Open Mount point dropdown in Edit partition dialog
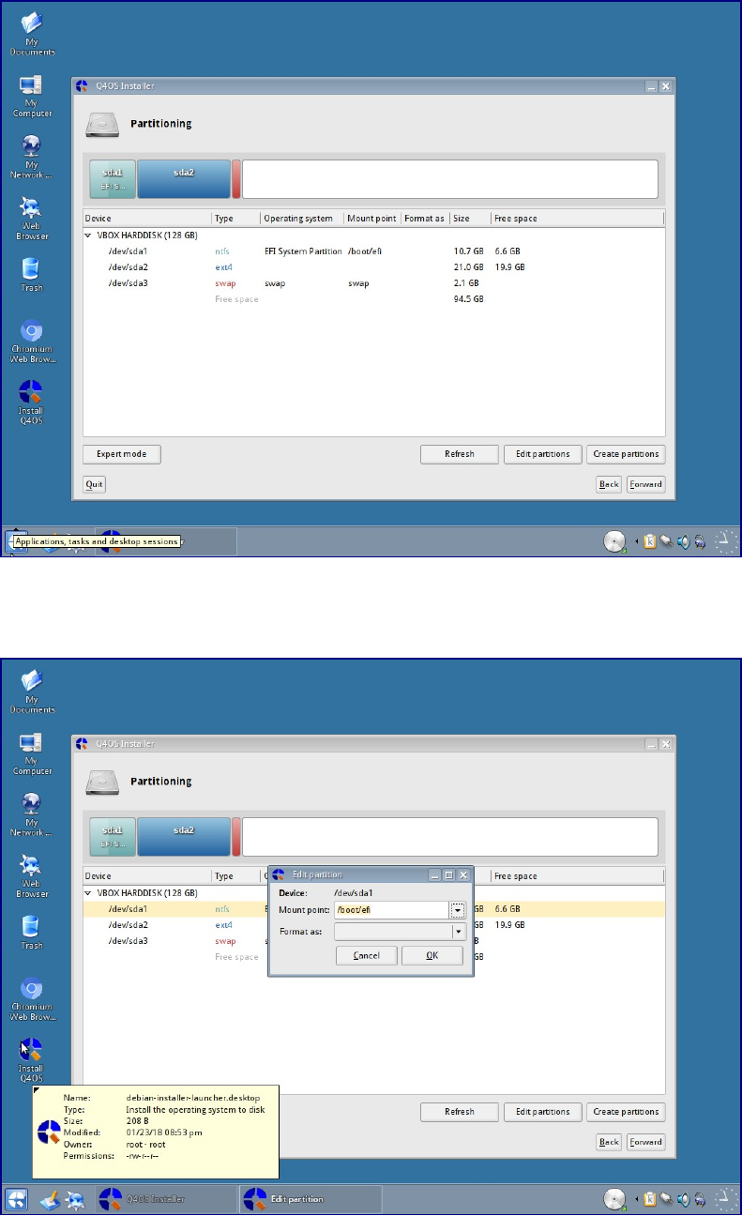Screen dimensions: 742x1216 coord(457,909)
